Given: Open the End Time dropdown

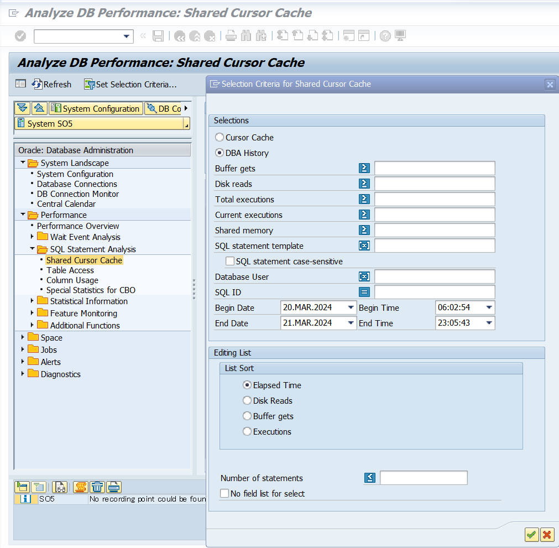Looking at the screenshot, I should 489,322.
